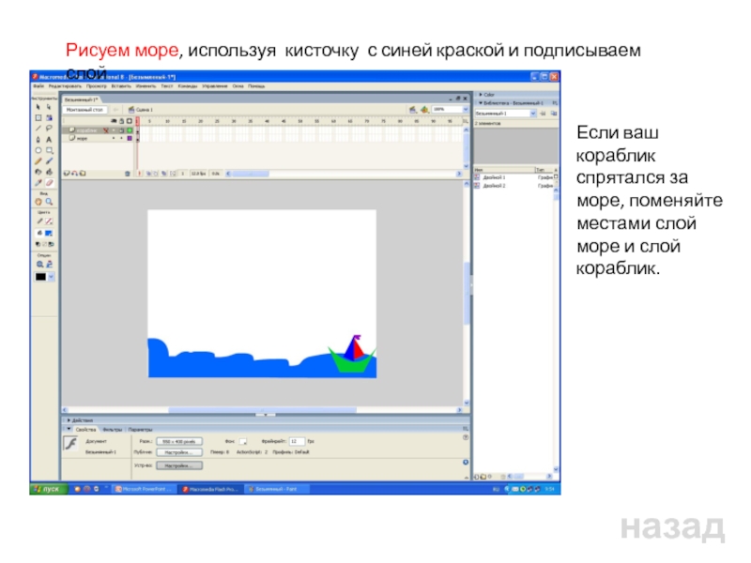The height and width of the screenshot is (563, 751).
Task: Open eraser shape dropdown in options
Action: point(52,277)
